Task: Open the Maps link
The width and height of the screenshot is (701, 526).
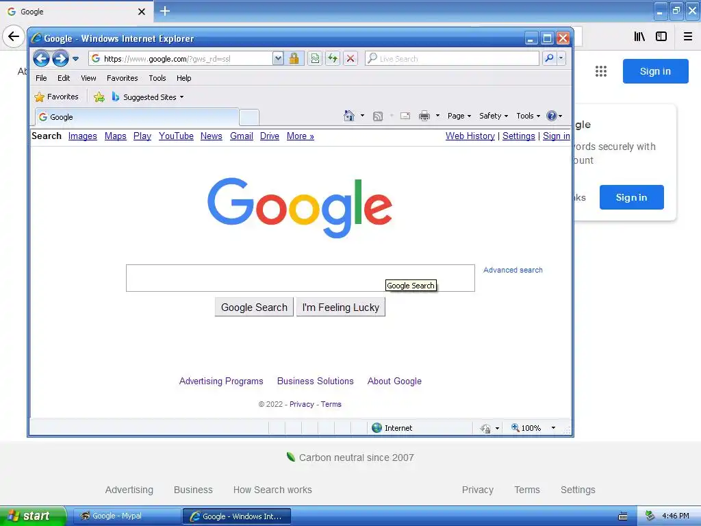Action: tap(115, 136)
